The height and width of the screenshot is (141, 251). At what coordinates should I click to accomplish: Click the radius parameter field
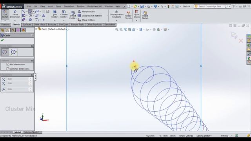pyautogui.click(x=18, y=89)
